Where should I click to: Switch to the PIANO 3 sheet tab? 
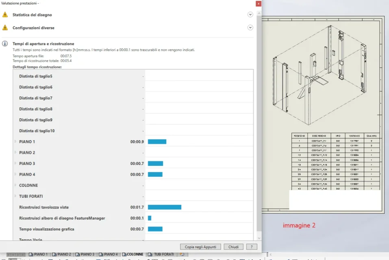(85, 254)
